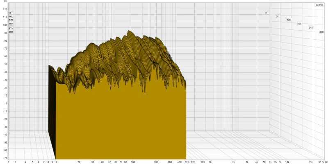The height and width of the screenshot is (164, 328).
Task: Click the 60 marker on the side-wall time scale
Action: (x=277, y=16)
